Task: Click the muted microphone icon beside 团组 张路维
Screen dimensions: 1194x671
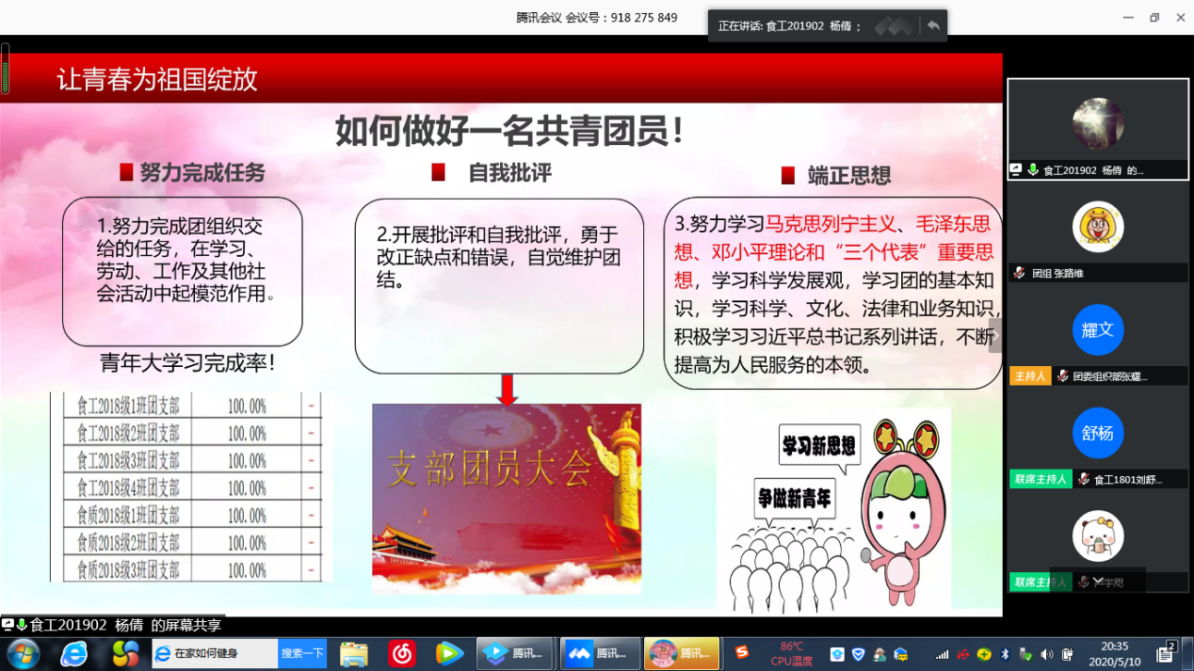Action: coord(1019,273)
